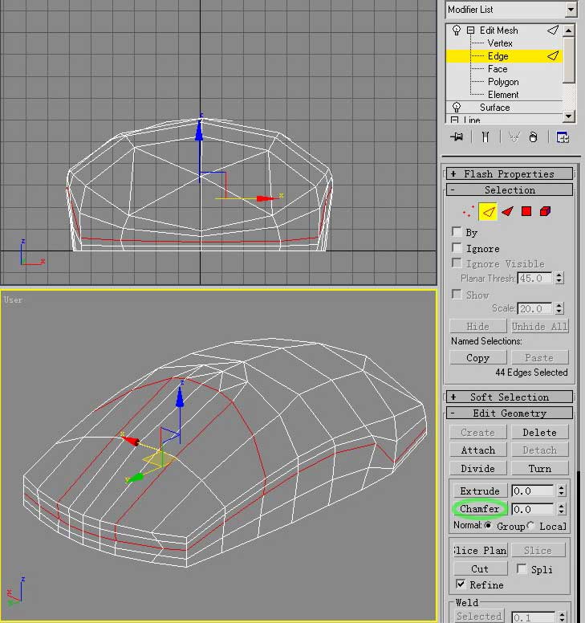Screen dimensions: 585x623
Task: Toggle Show End Result icon
Action: point(485,137)
